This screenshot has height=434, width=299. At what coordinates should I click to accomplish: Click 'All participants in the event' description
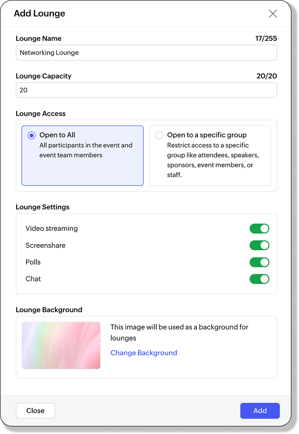point(86,150)
